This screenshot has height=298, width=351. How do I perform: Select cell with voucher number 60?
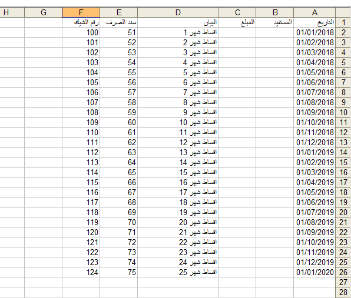tap(118, 122)
